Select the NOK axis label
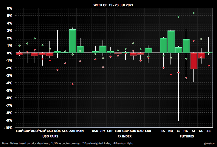This screenshot has height=147, width=217. click(x=57, y=131)
